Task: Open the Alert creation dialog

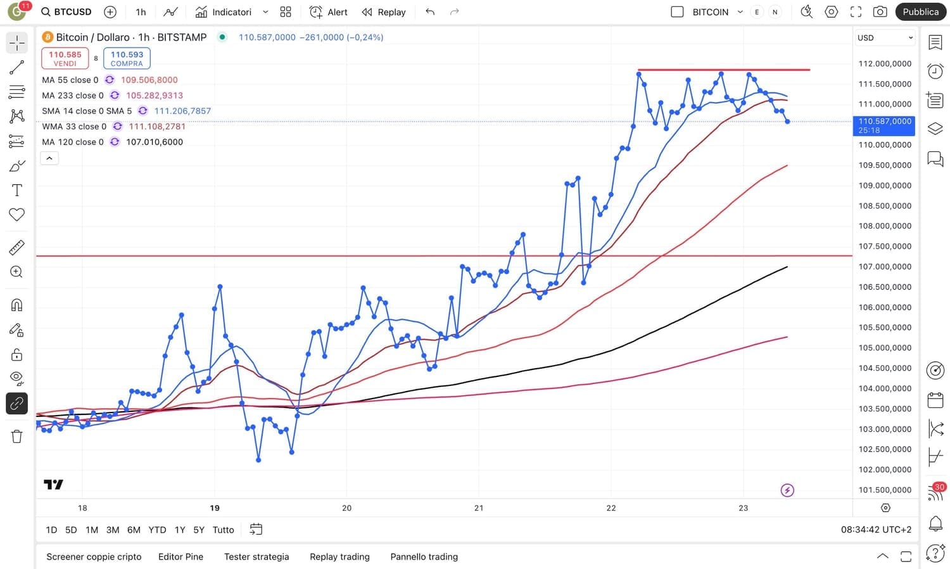Action: (328, 12)
